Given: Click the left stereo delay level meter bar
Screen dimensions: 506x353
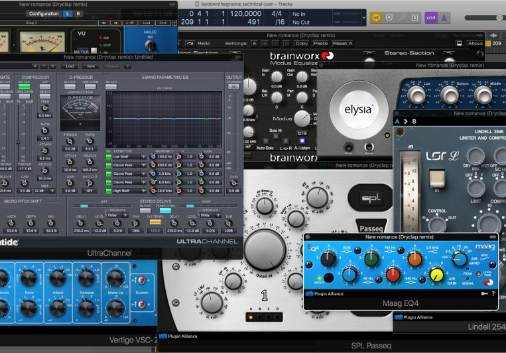Looking at the screenshot, I should [102, 205].
